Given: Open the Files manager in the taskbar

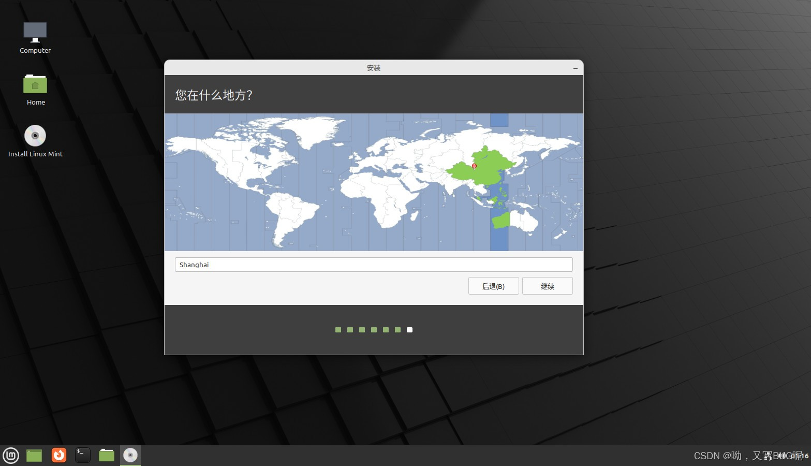Looking at the screenshot, I should pyautogui.click(x=107, y=455).
